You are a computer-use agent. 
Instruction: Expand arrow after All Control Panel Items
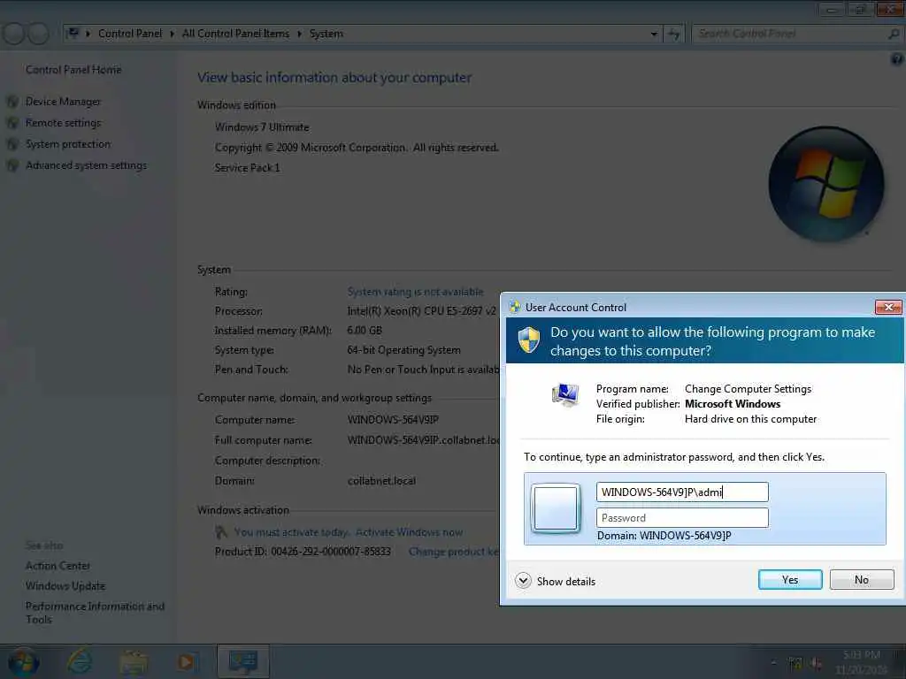(299, 34)
